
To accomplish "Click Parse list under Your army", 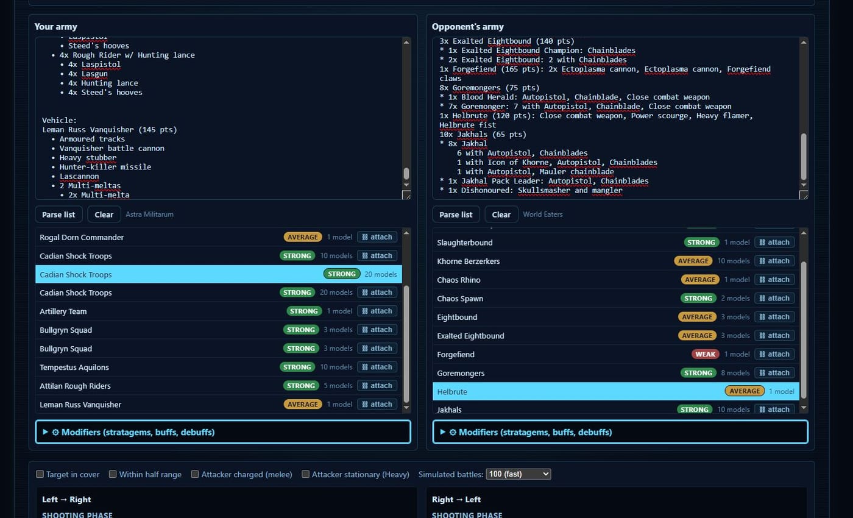I will 59,215.
